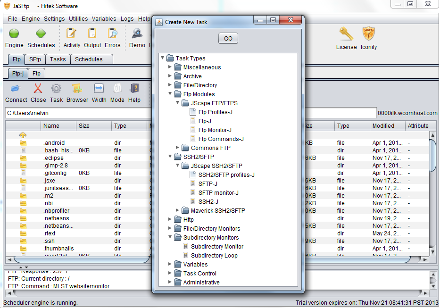
Task: Select Ftp Commands-J in the tree
Action: tap(221, 139)
